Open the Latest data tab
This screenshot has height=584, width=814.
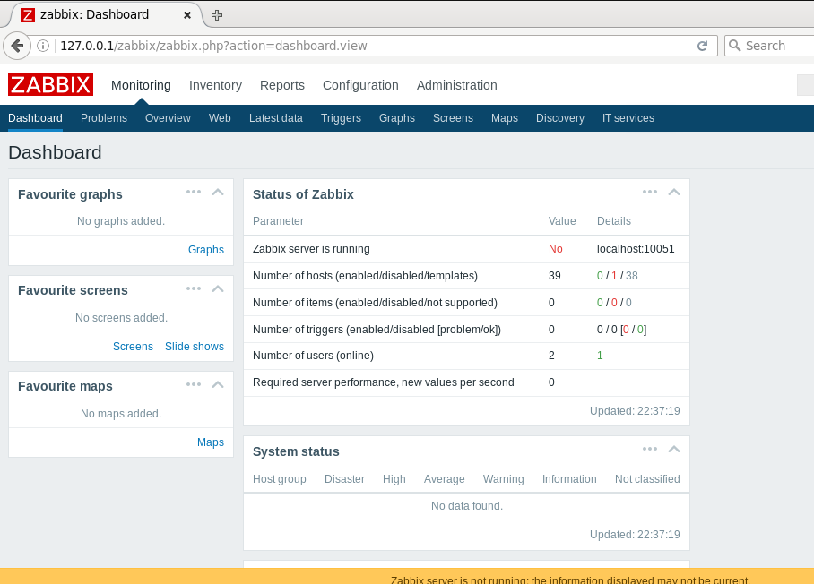pyautogui.click(x=275, y=118)
